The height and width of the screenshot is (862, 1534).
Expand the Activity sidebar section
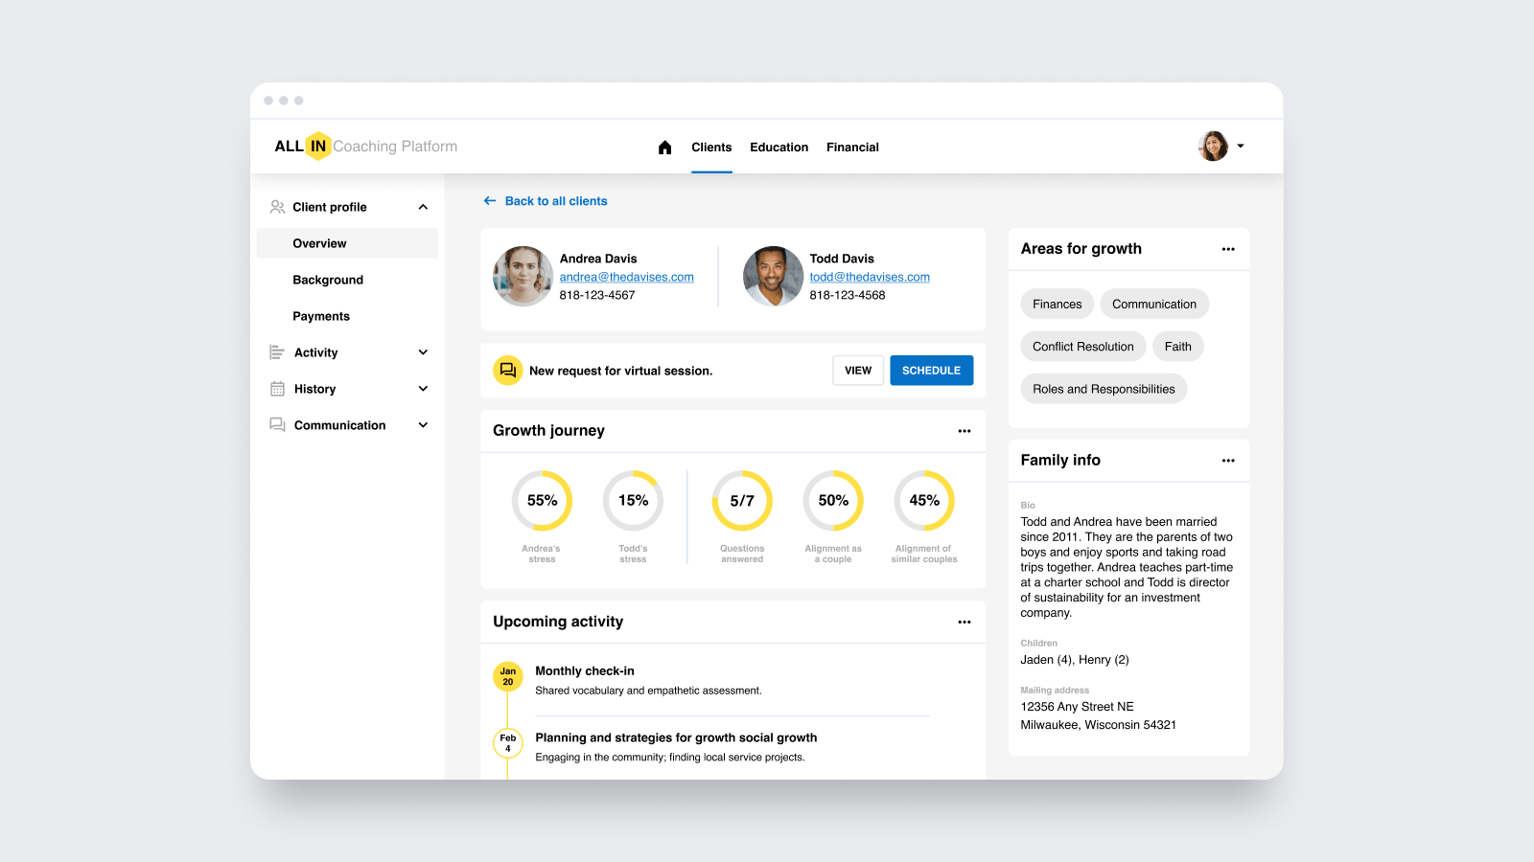(423, 352)
